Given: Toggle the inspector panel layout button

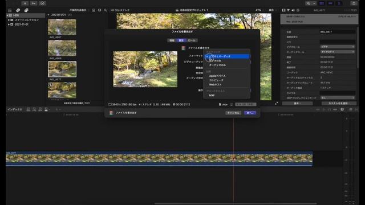Looking at the screenshot, I should coord(339,3).
